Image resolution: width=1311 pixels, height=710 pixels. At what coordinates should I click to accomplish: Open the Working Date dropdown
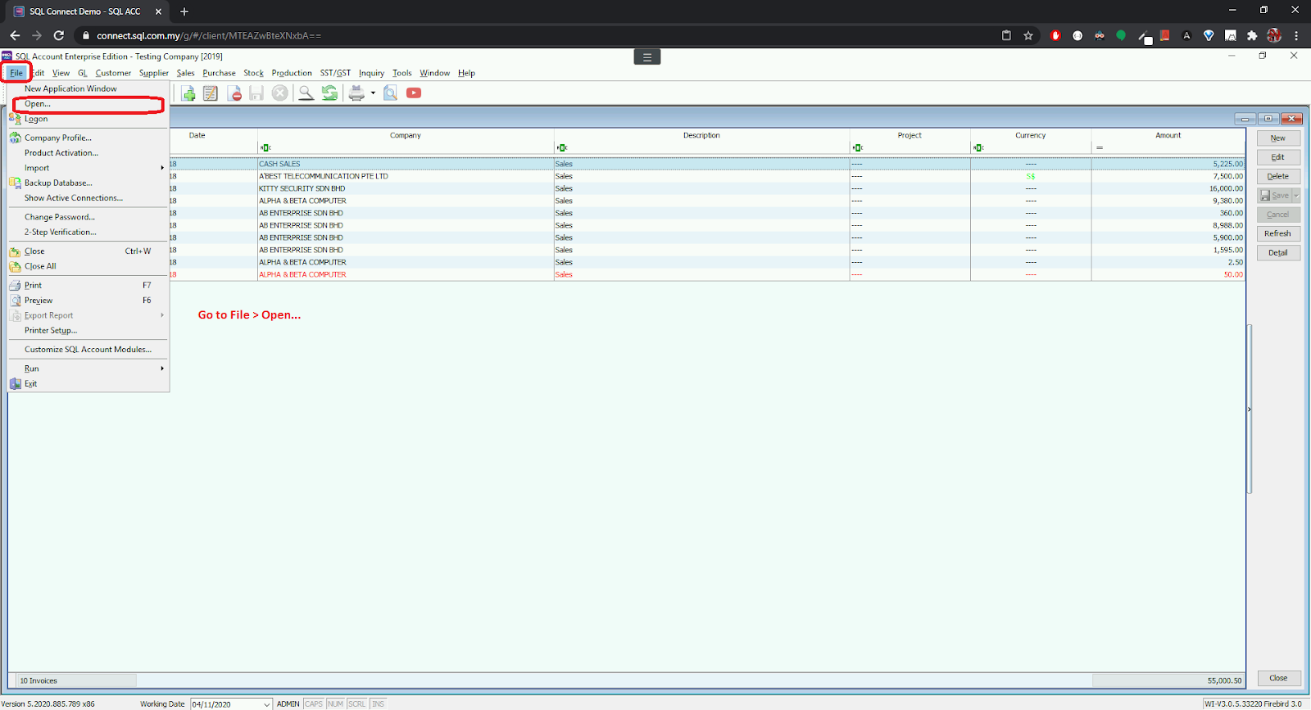coord(266,704)
